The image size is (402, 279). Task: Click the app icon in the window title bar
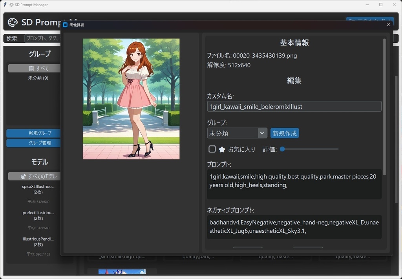click(5, 4)
